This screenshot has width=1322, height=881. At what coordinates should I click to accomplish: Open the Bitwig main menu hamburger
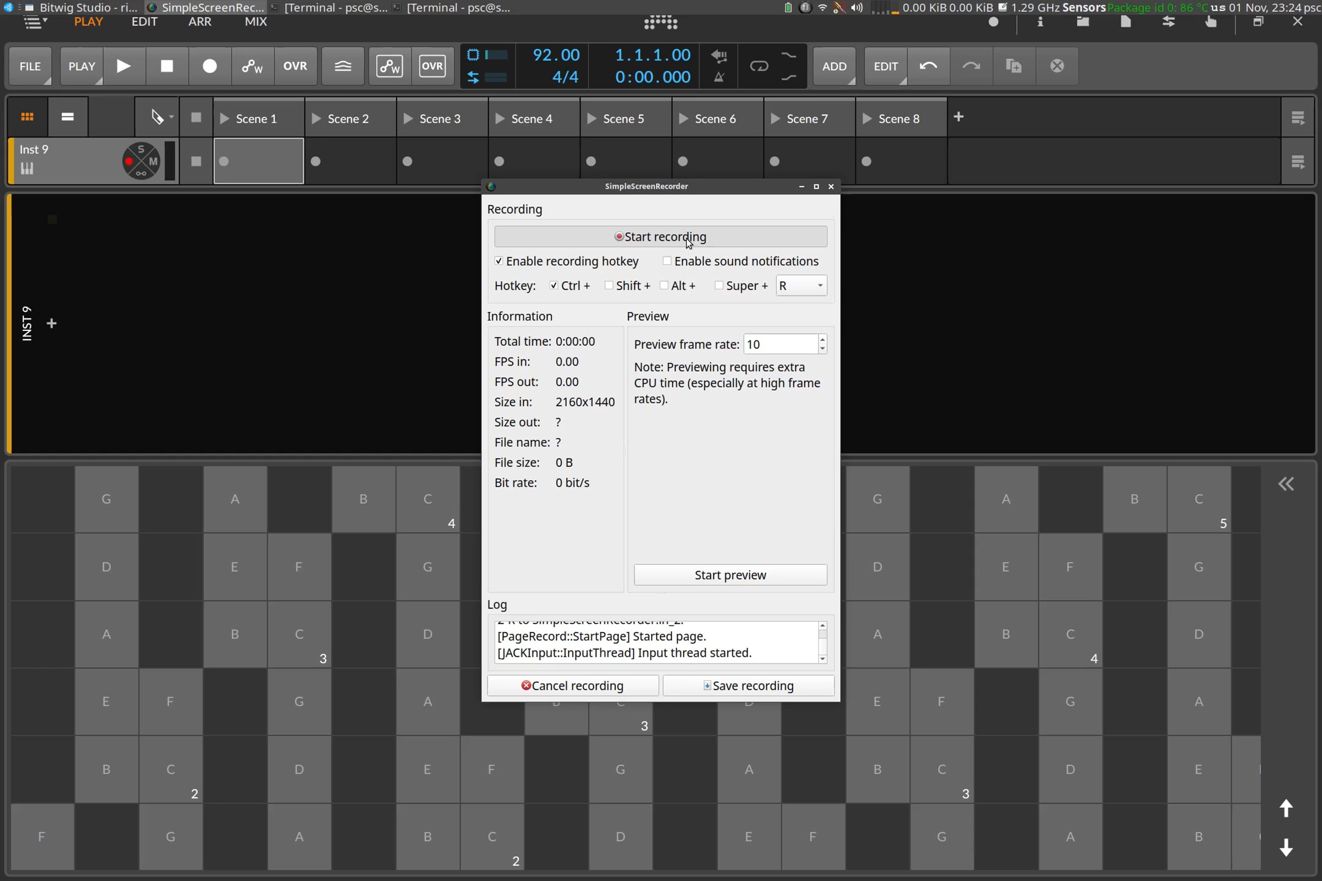[35, 23]
